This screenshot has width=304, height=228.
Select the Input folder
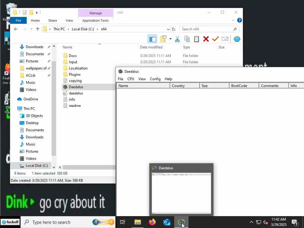(73, 62)
